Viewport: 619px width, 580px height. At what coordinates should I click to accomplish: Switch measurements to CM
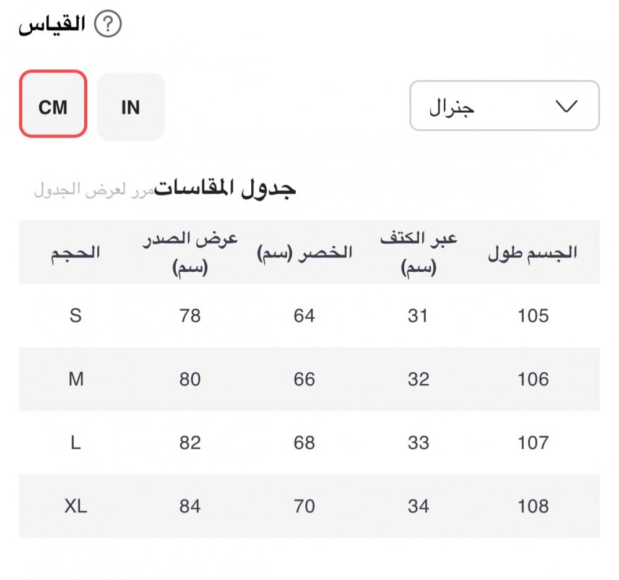[x=53, y=104]
